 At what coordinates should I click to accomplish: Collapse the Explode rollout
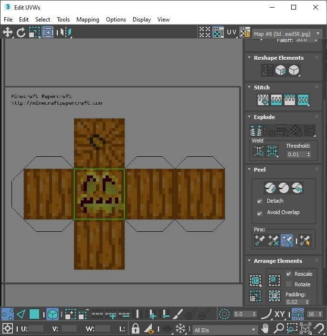click(249, 117)
